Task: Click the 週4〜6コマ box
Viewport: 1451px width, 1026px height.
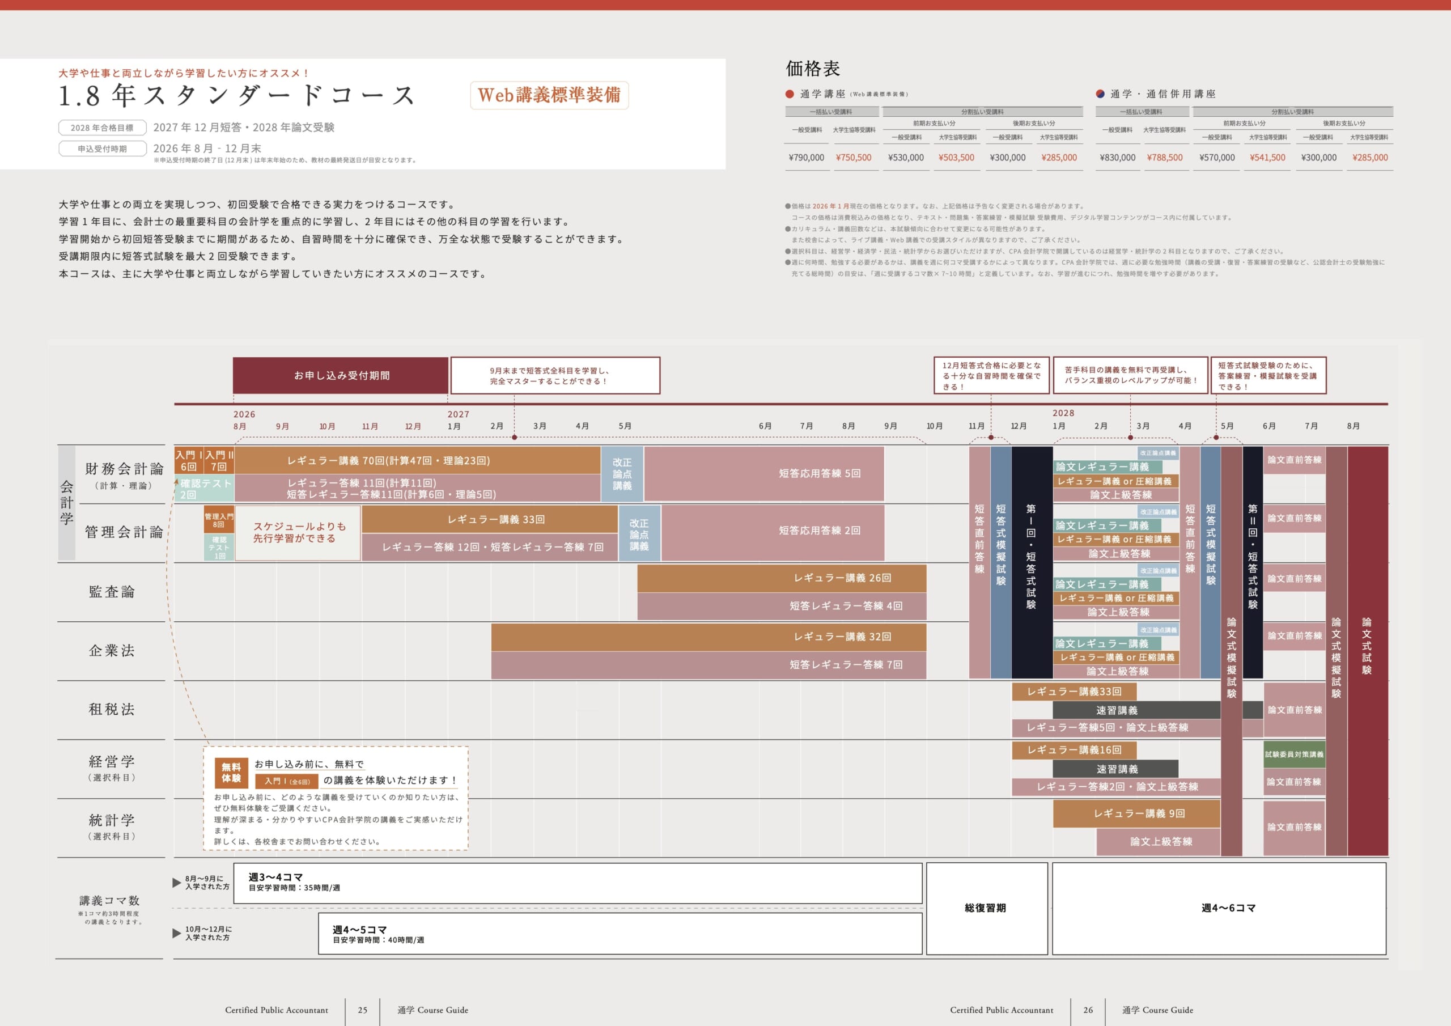Action: click(1219, 909)
